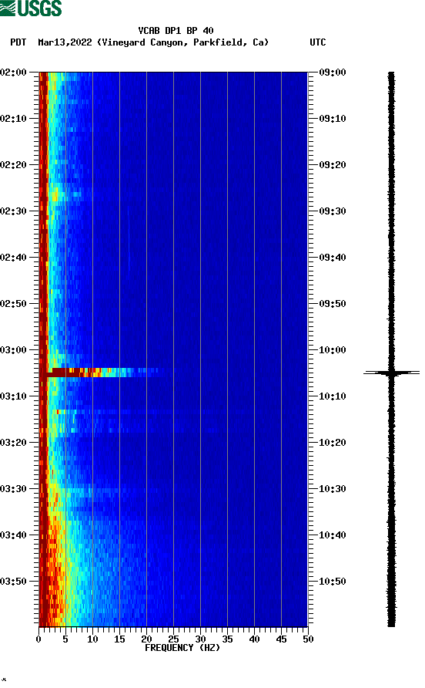Screen dimensions: 425x688
Task: Click the 03:00 PDT time label
Action: click(x=13, y=349)
